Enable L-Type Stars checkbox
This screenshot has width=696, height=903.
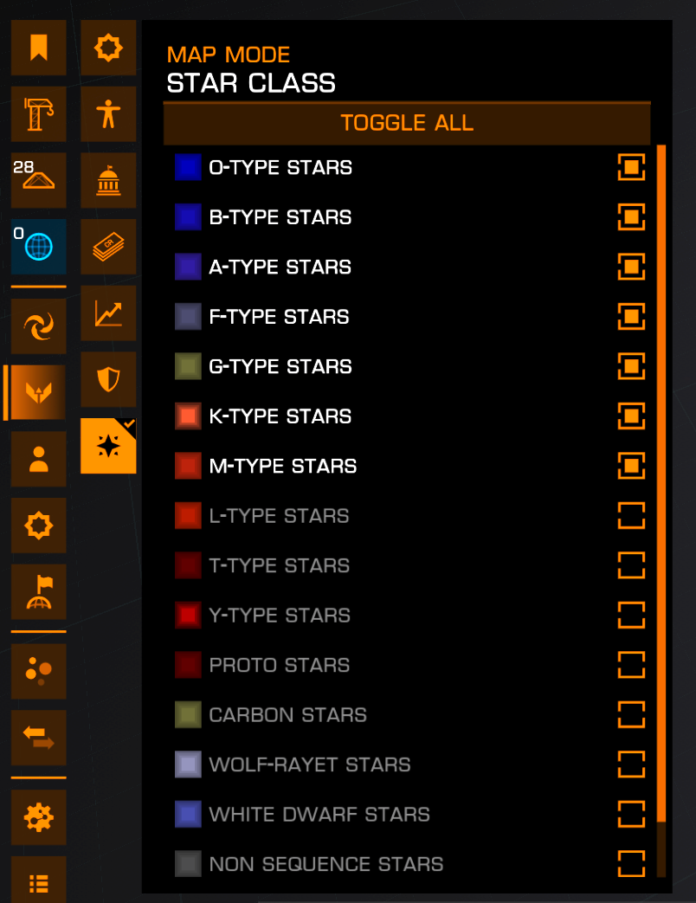631,515
